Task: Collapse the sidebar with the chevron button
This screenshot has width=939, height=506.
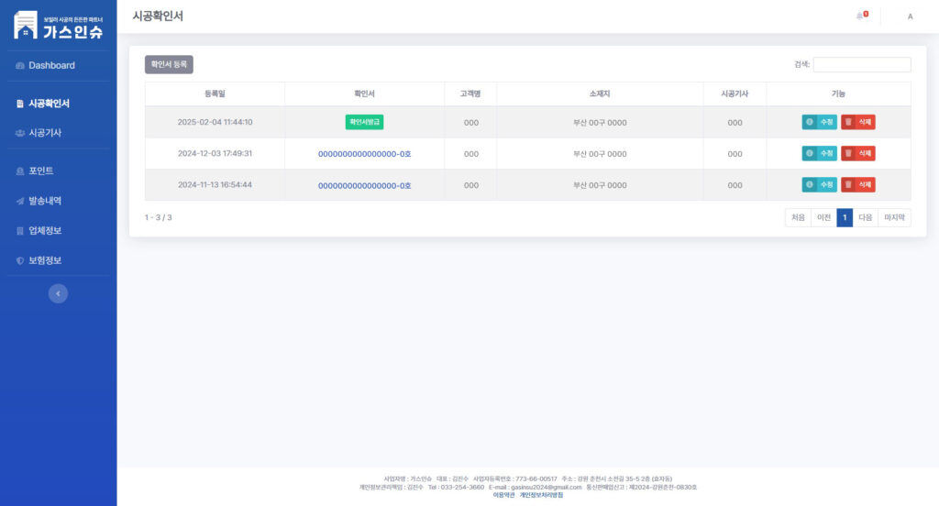Action: pos(58,293)
